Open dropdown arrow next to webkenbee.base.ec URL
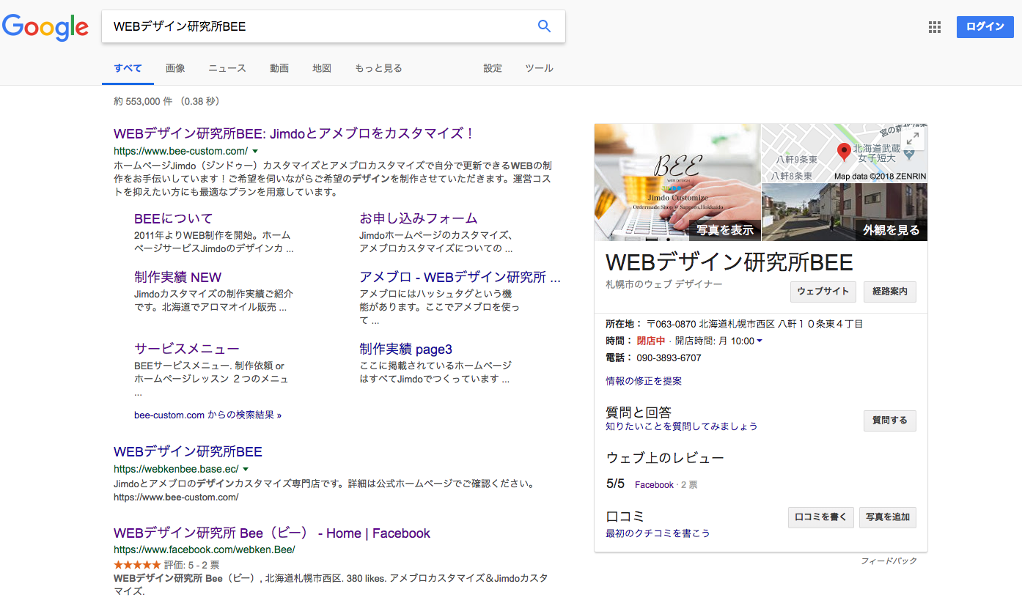The height and width of the screenshot is (603, 1022). click(x=246, y=469)
